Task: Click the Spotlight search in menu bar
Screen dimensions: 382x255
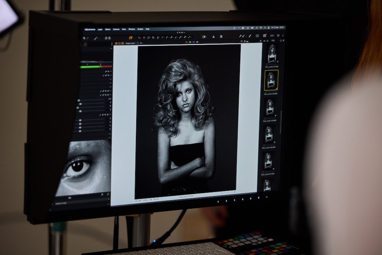Action: coord(265,28)
